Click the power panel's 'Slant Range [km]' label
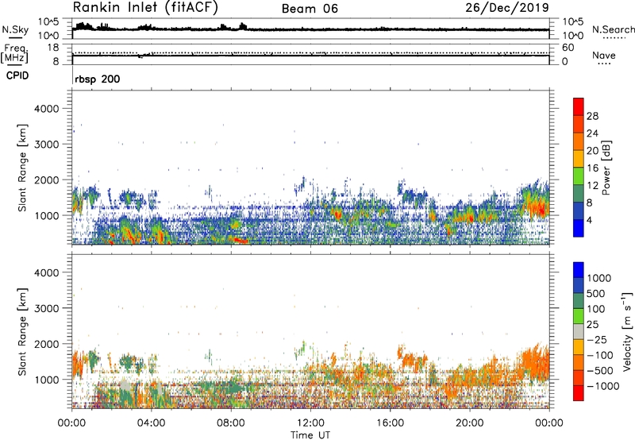The image size is (635, 440). click(22, 168)
